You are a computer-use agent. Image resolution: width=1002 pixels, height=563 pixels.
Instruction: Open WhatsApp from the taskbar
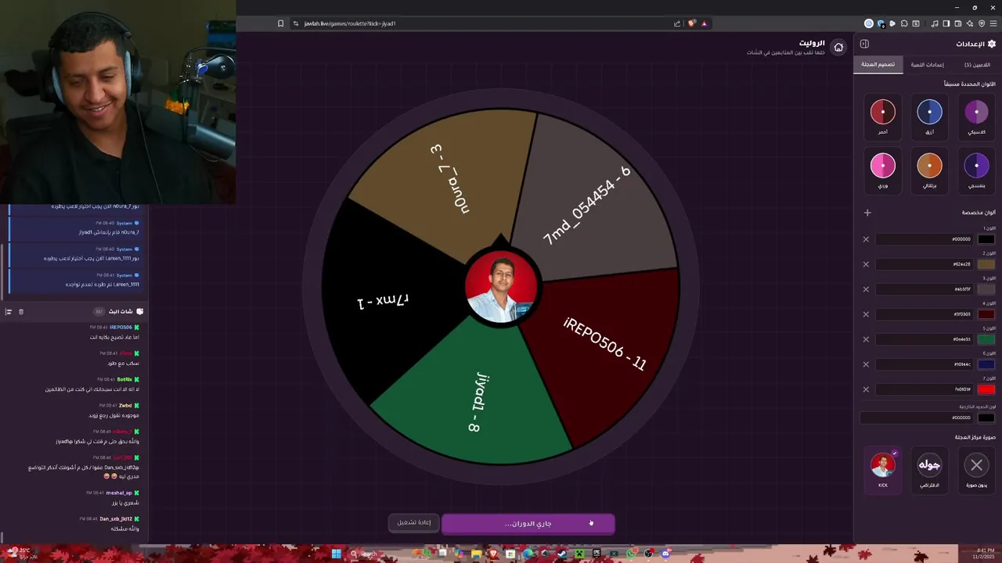point(632,554)
